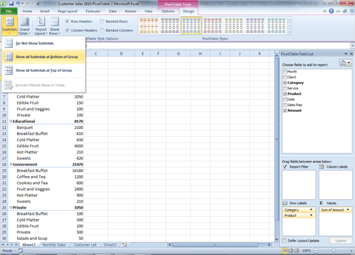
Task: Collapse the Educational group
Action: (x=11, y=121)
